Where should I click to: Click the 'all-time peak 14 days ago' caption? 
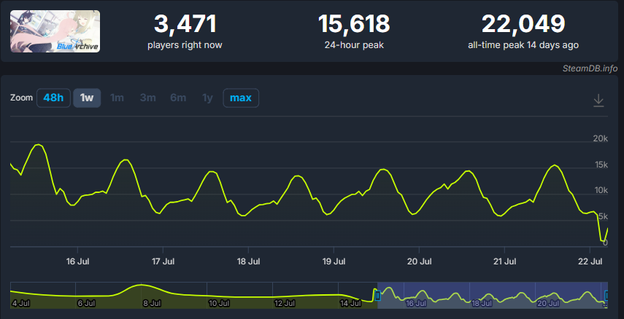point(523,45)
